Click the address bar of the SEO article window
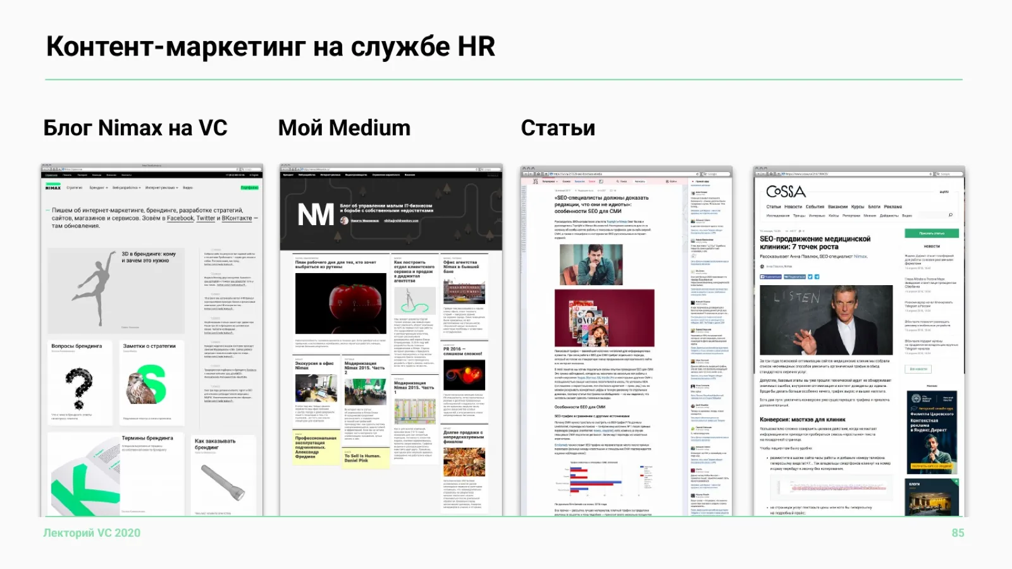The image size is (1012, 569). 625,174
